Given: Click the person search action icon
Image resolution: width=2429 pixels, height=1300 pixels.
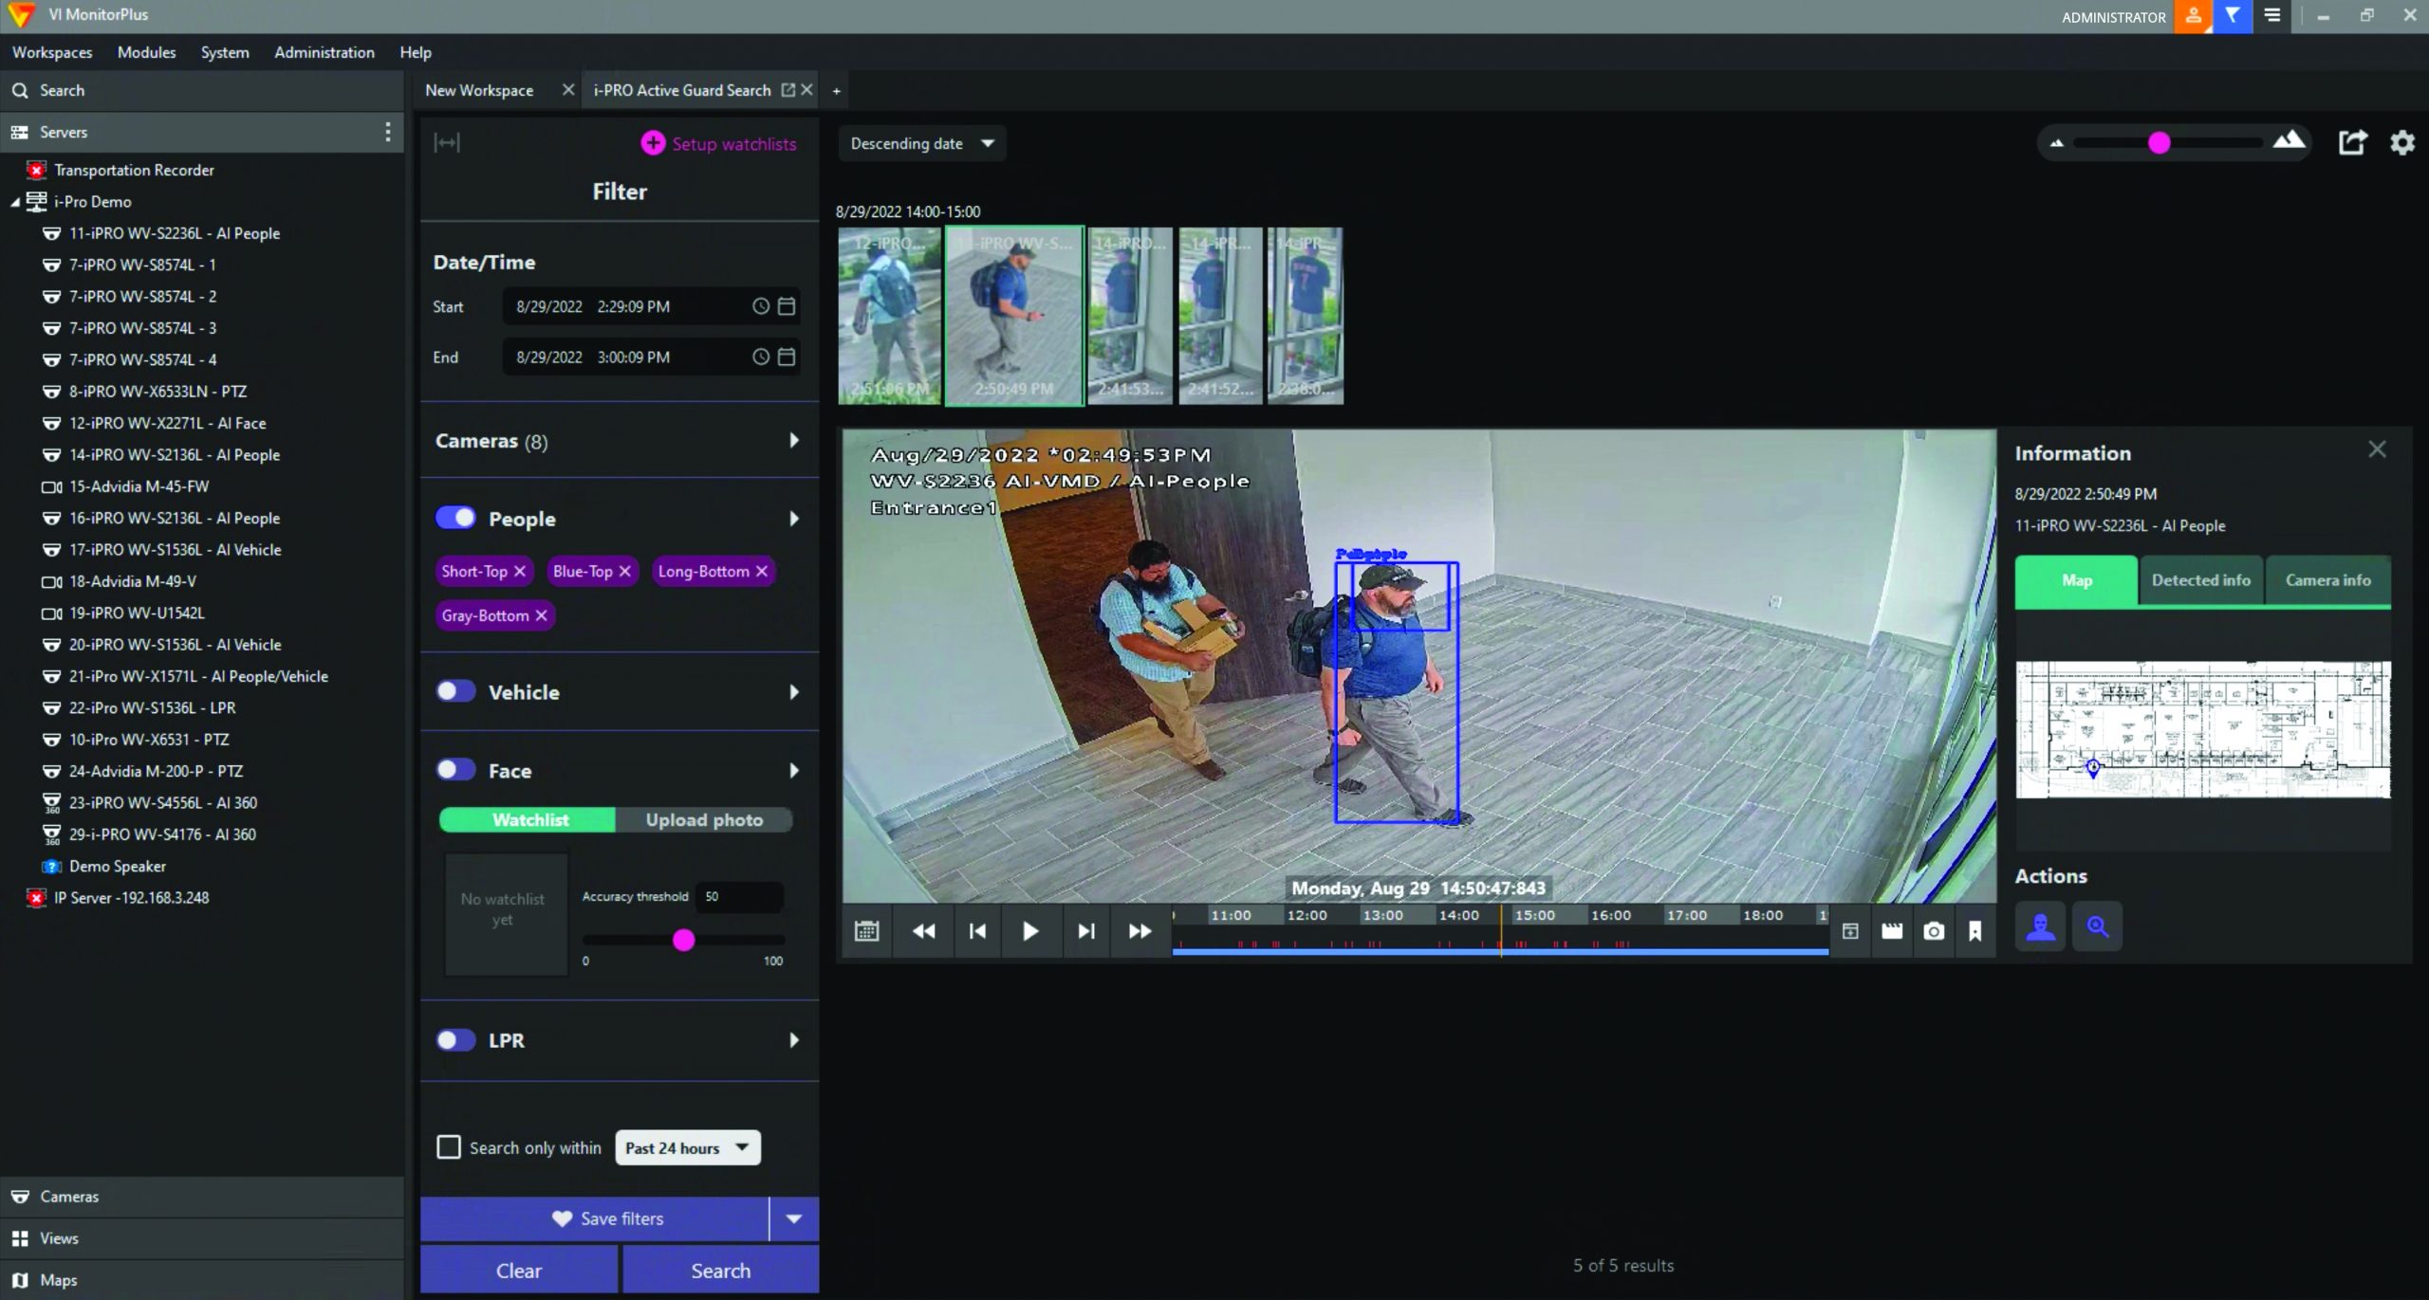Looking at the screenshot, I should pyautogui.click(x=2040, y=926).
